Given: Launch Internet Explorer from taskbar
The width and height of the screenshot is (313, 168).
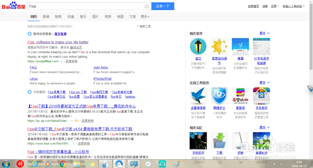Looking at the screenshot, I should tap(34, 164).
